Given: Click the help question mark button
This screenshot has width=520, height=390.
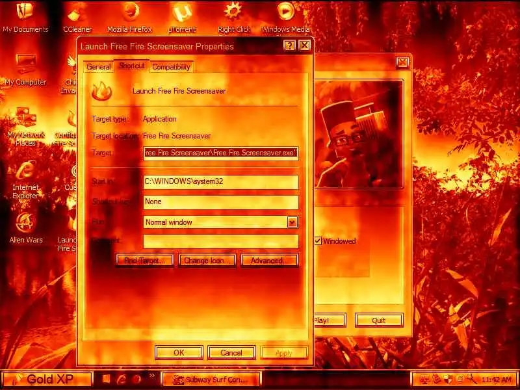Looking at the screenshot, I should tap(289, 45).
